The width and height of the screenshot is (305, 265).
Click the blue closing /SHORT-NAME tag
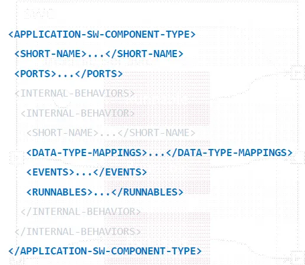(x=145, y=54)
